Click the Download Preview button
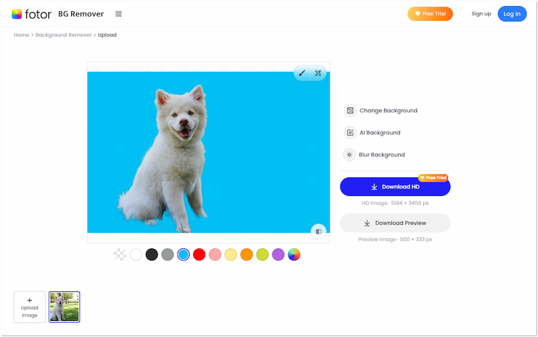 395,223
